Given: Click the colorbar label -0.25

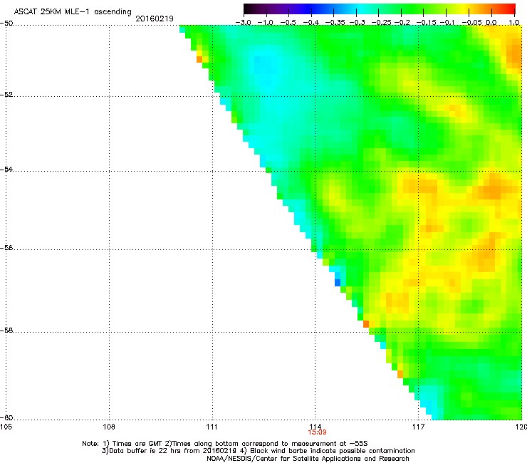Looking at the screenshot, I should [x=382, y=23].
